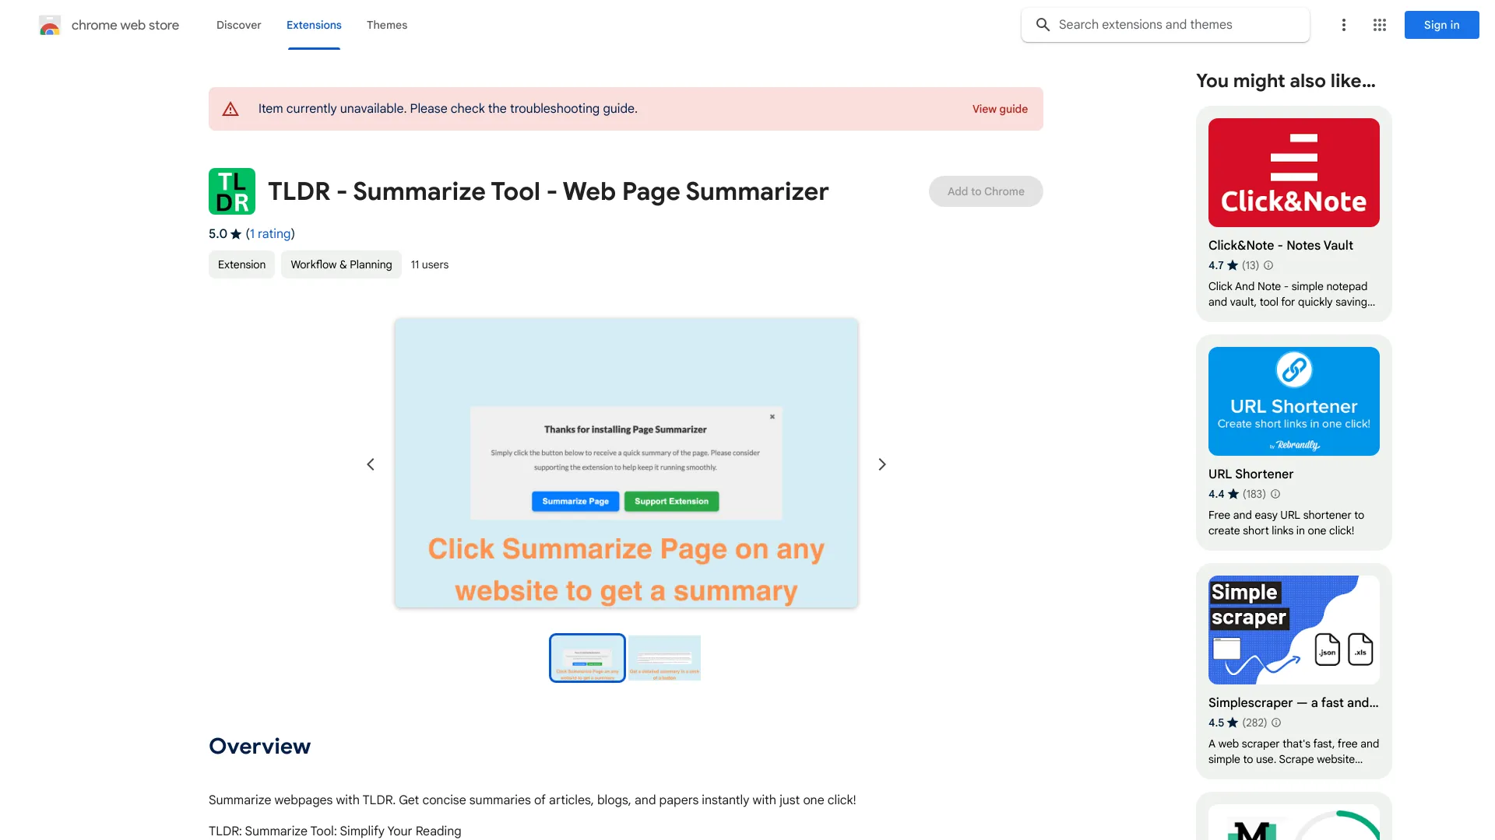Click the search magnifier icon
This screenshot has width=1495, height=840.
coord(1042,25)
